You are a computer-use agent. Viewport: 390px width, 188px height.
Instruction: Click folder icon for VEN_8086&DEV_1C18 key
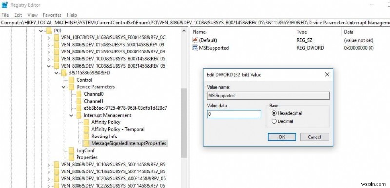[x=57, y=171]
